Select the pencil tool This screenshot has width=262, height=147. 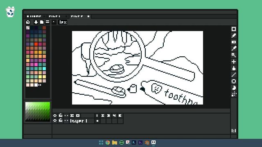pyautogui.click(x=234, y=36)
